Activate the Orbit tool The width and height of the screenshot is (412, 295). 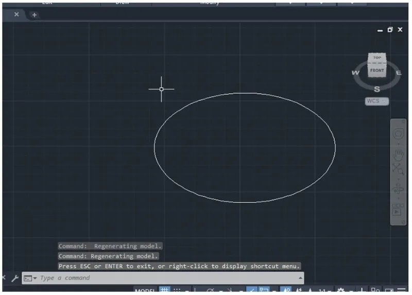pos(398,188)
